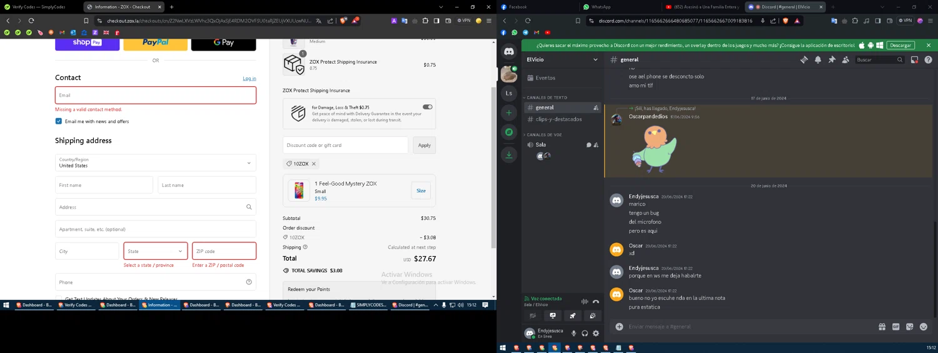The image size is (938, 353).
Task: Show member list icon in Discord header
Action: point(845,60)
